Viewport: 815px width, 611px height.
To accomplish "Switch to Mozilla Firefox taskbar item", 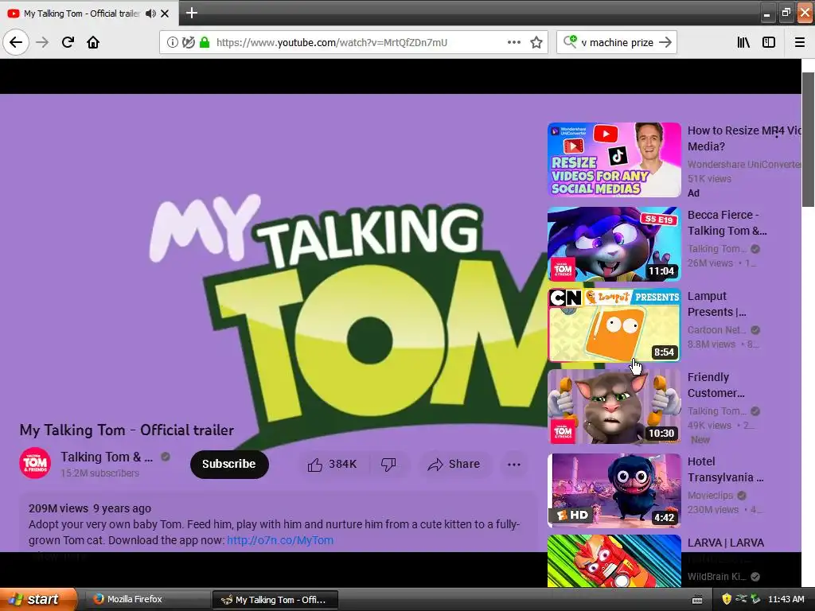I will 146,599.
